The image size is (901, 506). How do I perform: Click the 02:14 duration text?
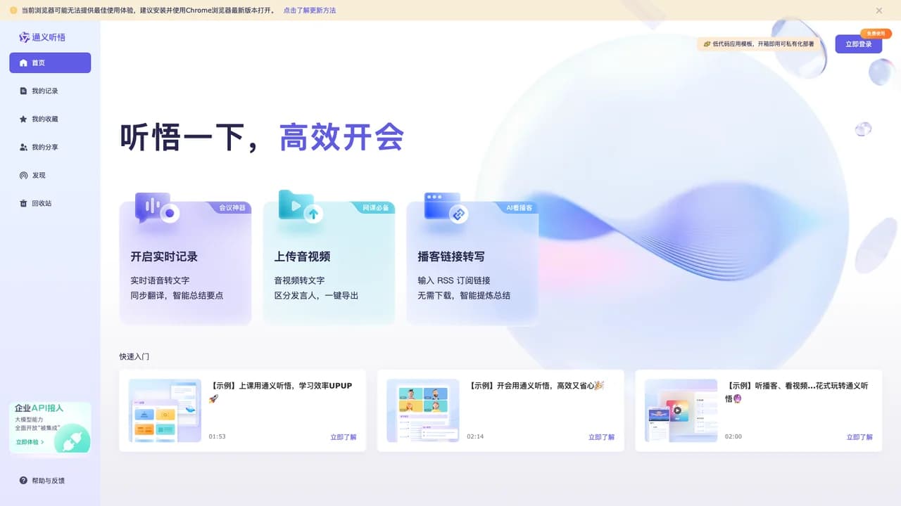475,436
